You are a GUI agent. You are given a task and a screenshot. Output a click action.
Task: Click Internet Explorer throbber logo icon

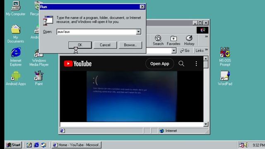click(202, 30)
